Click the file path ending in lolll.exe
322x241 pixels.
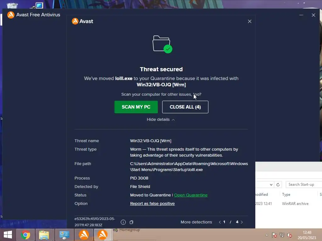point(189,167)
